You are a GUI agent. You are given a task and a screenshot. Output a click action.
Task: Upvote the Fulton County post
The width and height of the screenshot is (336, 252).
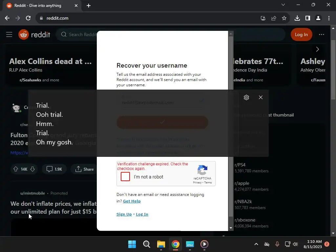pyautogui.click(x=16, y=169)
